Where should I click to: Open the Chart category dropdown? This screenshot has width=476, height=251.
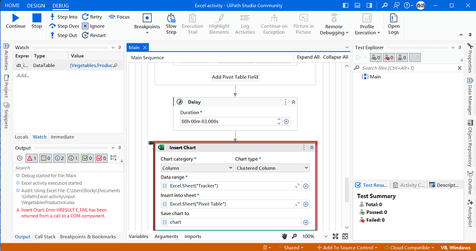tap(197, 168)
